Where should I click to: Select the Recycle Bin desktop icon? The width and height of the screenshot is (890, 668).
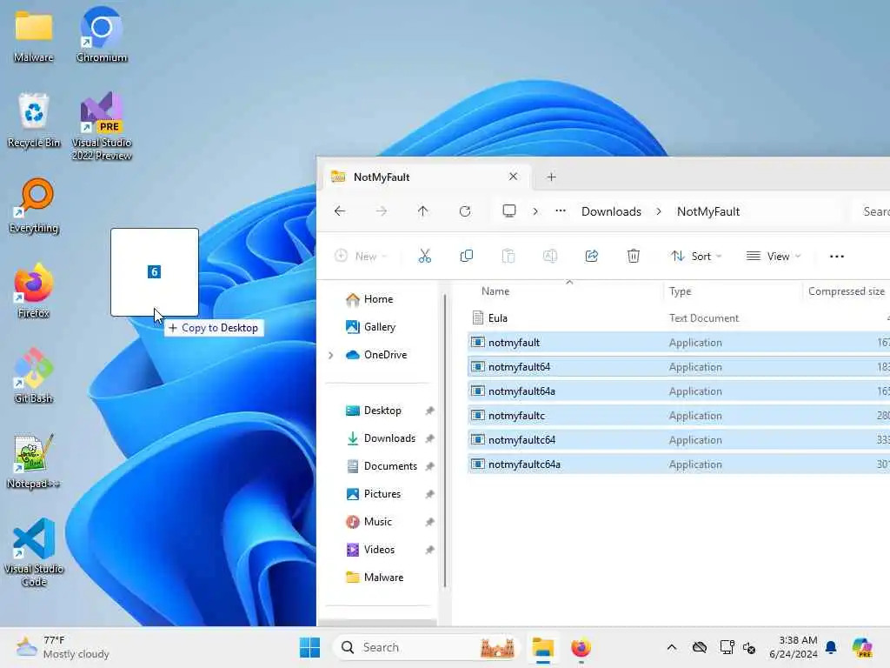[34, 120]
